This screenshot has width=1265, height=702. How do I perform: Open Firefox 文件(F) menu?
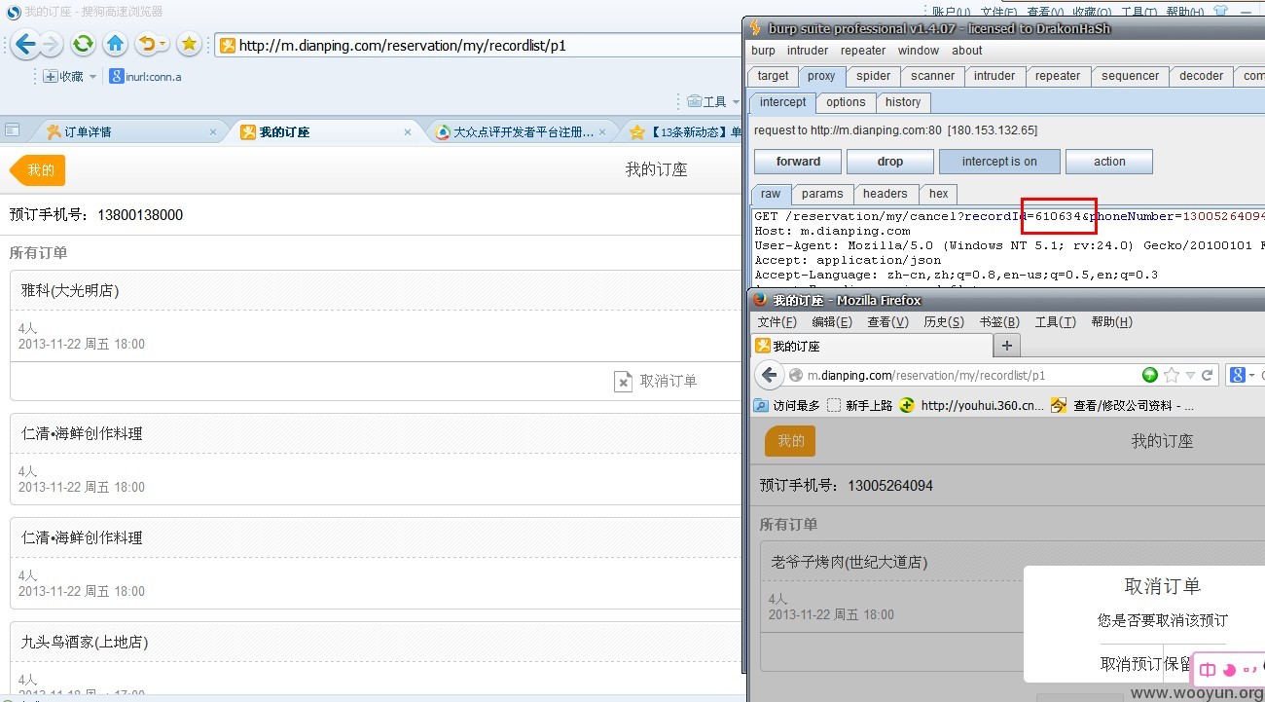tap(777, 322)
